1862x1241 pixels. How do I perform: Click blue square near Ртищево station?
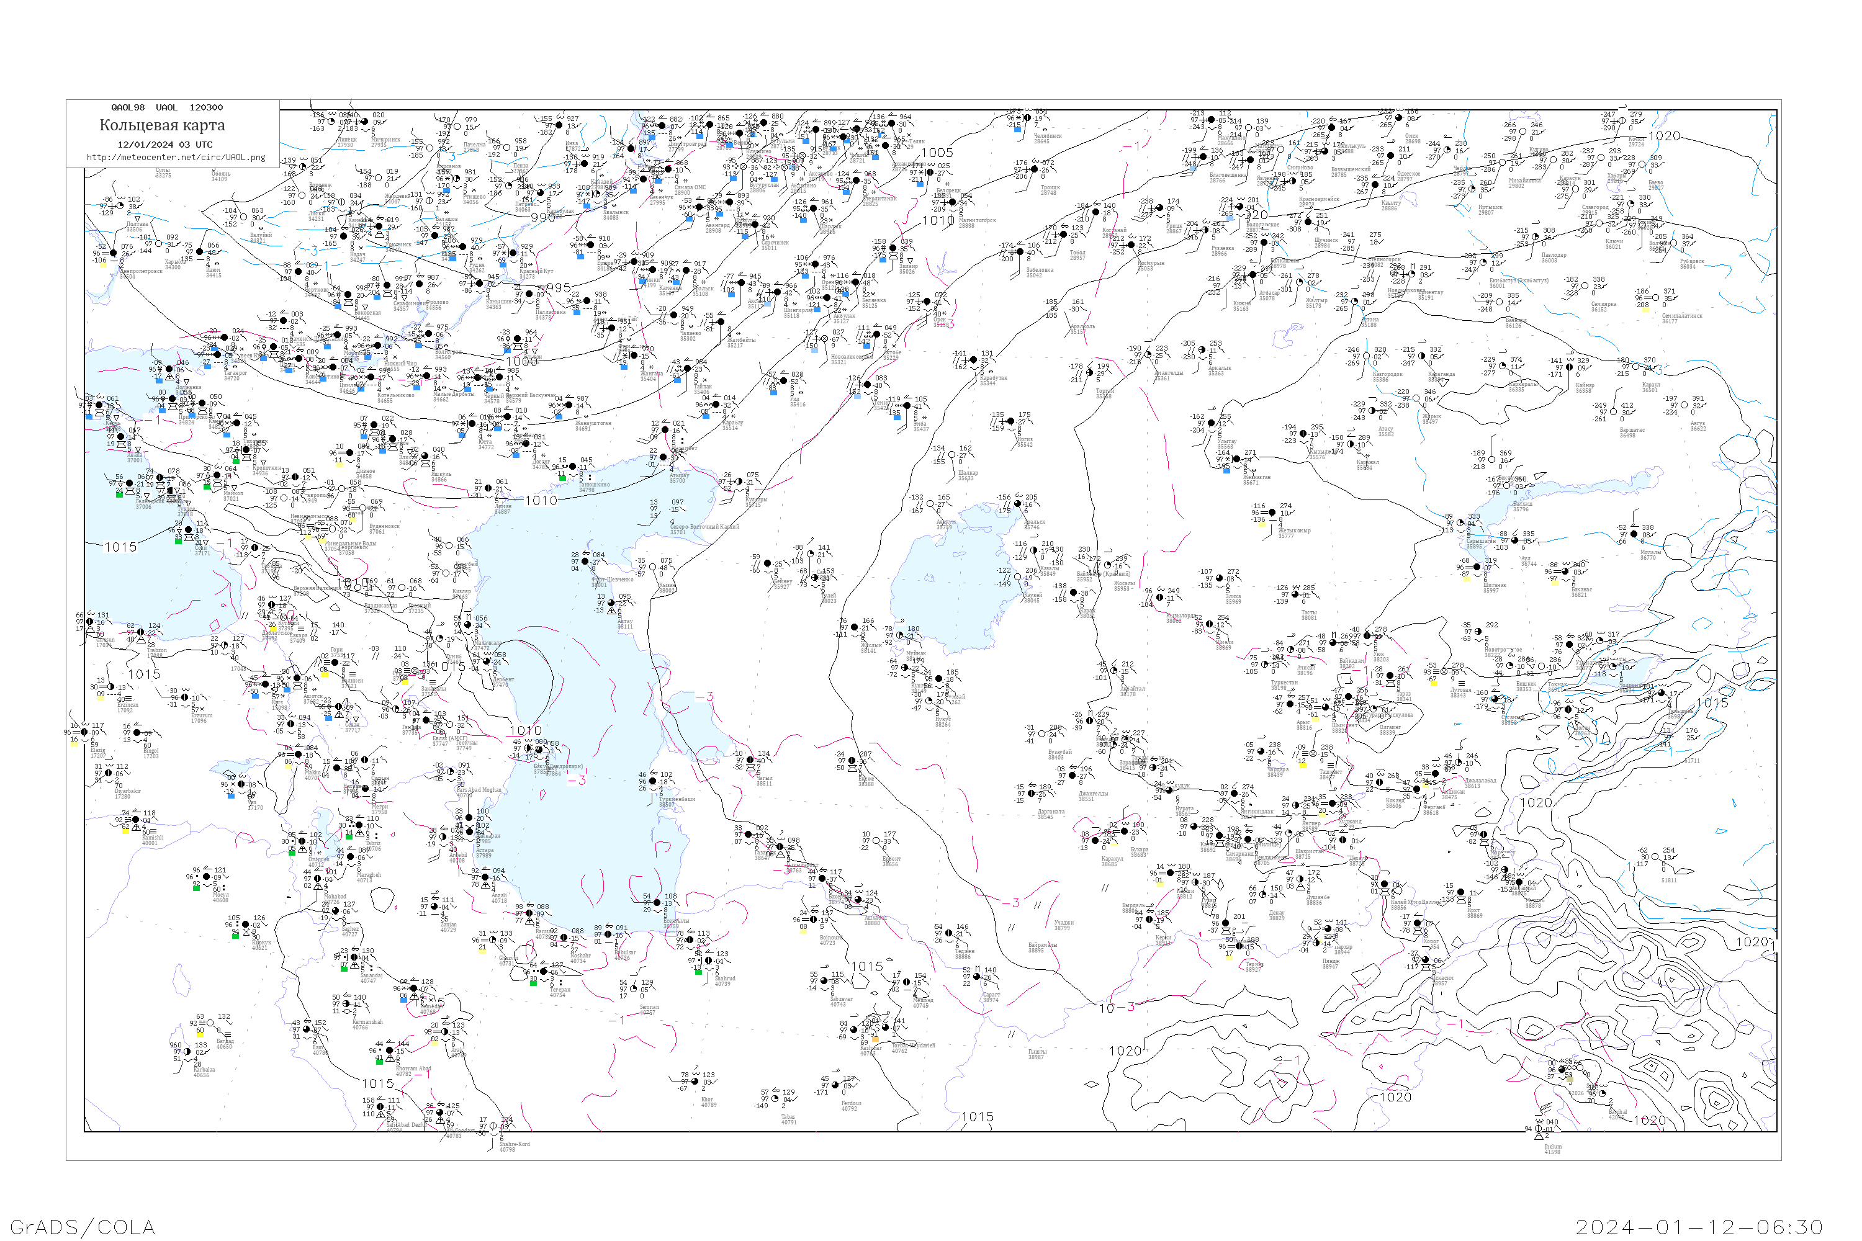(x=446, y=190)
